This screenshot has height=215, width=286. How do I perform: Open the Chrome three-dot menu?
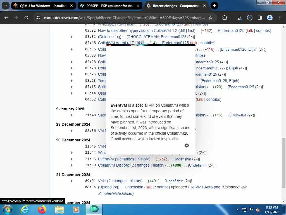280,18
